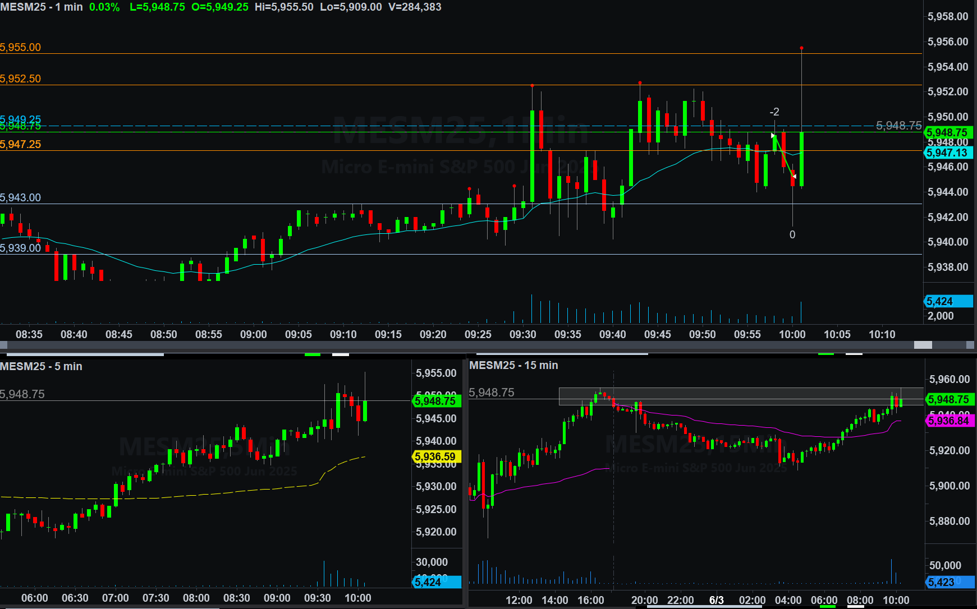Click the 6/3 date label on time axis
977x609 pixels.
pos(717,600)
